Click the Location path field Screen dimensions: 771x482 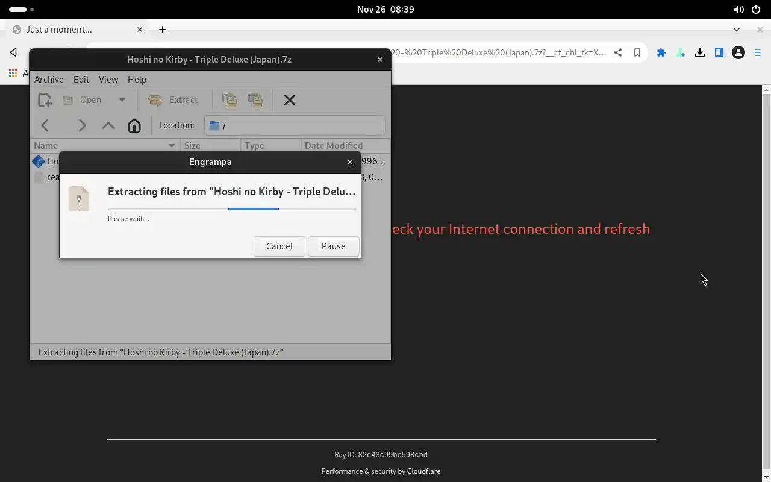click(x=295, y=125)
